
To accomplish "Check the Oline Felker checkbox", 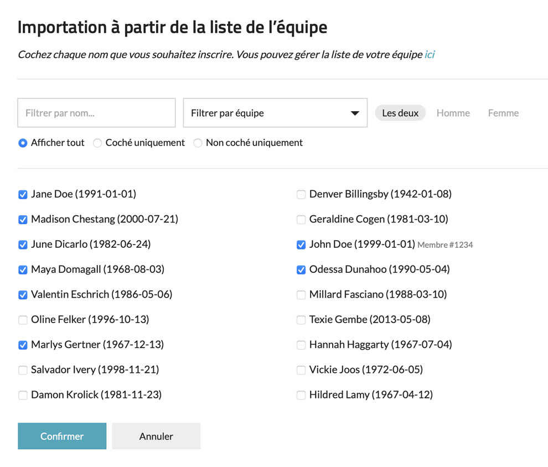I will [23, 320].
